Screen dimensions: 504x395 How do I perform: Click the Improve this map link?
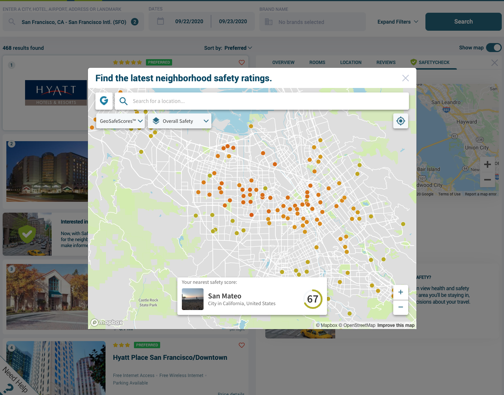[396, 325]
